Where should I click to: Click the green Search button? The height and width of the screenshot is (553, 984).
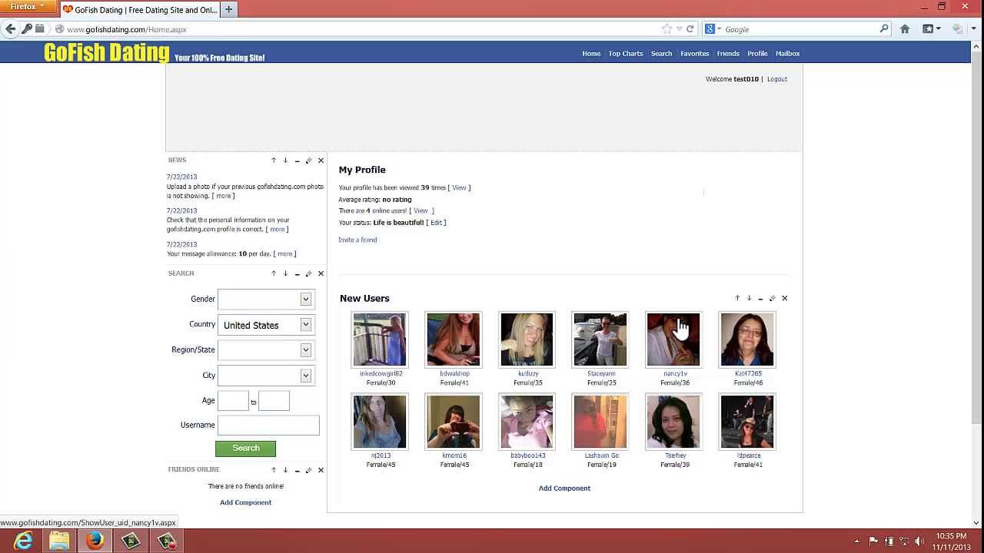point(245,448)
